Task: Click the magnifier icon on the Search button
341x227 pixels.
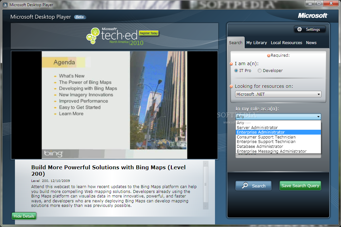Action: pos(245,185)
